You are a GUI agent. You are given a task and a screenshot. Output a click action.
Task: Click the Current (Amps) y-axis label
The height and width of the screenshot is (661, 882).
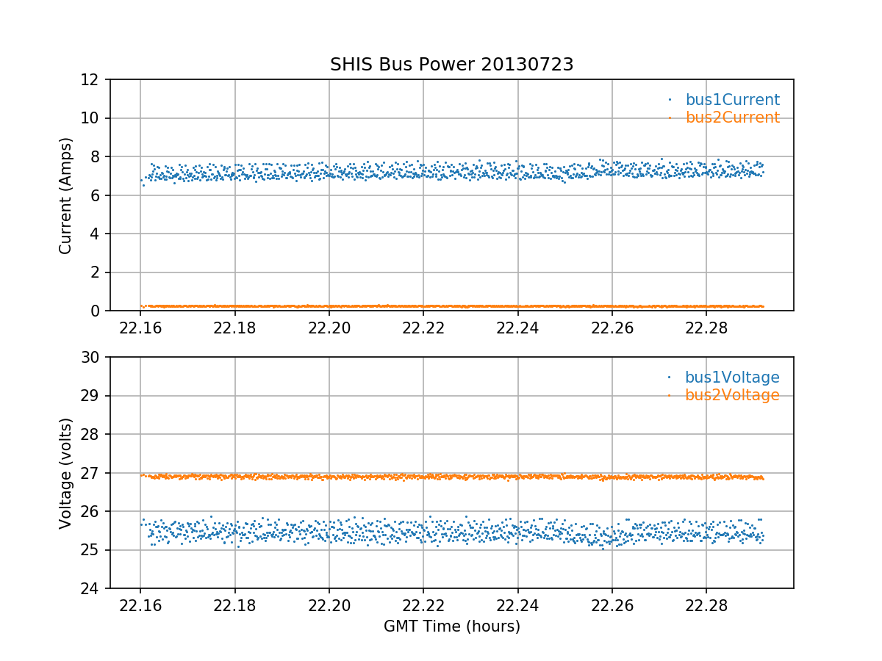pyautogui.click(x=66, y=195)
